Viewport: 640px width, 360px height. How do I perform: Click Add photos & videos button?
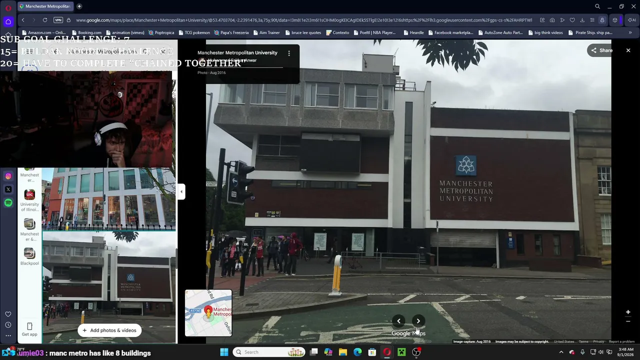pos(109,330)
